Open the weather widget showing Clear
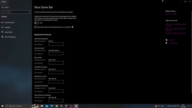The image size is (192, 108). [159, 106]
